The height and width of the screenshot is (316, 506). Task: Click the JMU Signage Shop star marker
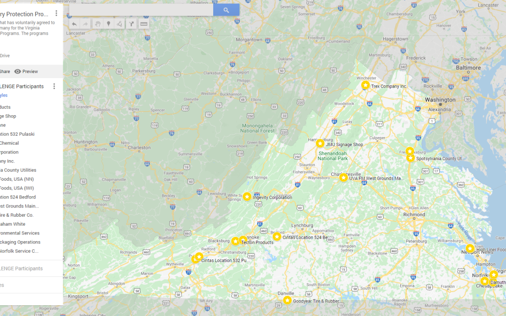click(320, 143)
